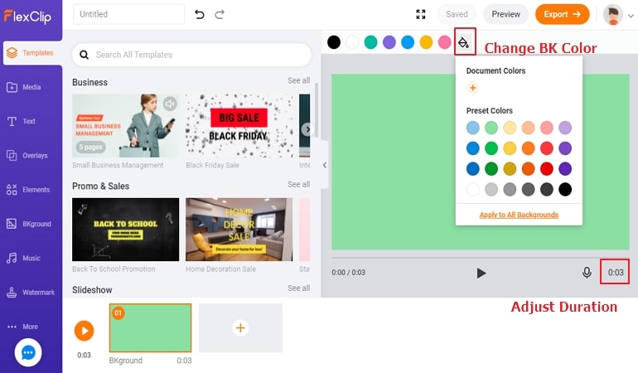The height and width of the screenshot is (373, 638).
Task: Pick the blue toolbar background color
Action: click(408, 42)
